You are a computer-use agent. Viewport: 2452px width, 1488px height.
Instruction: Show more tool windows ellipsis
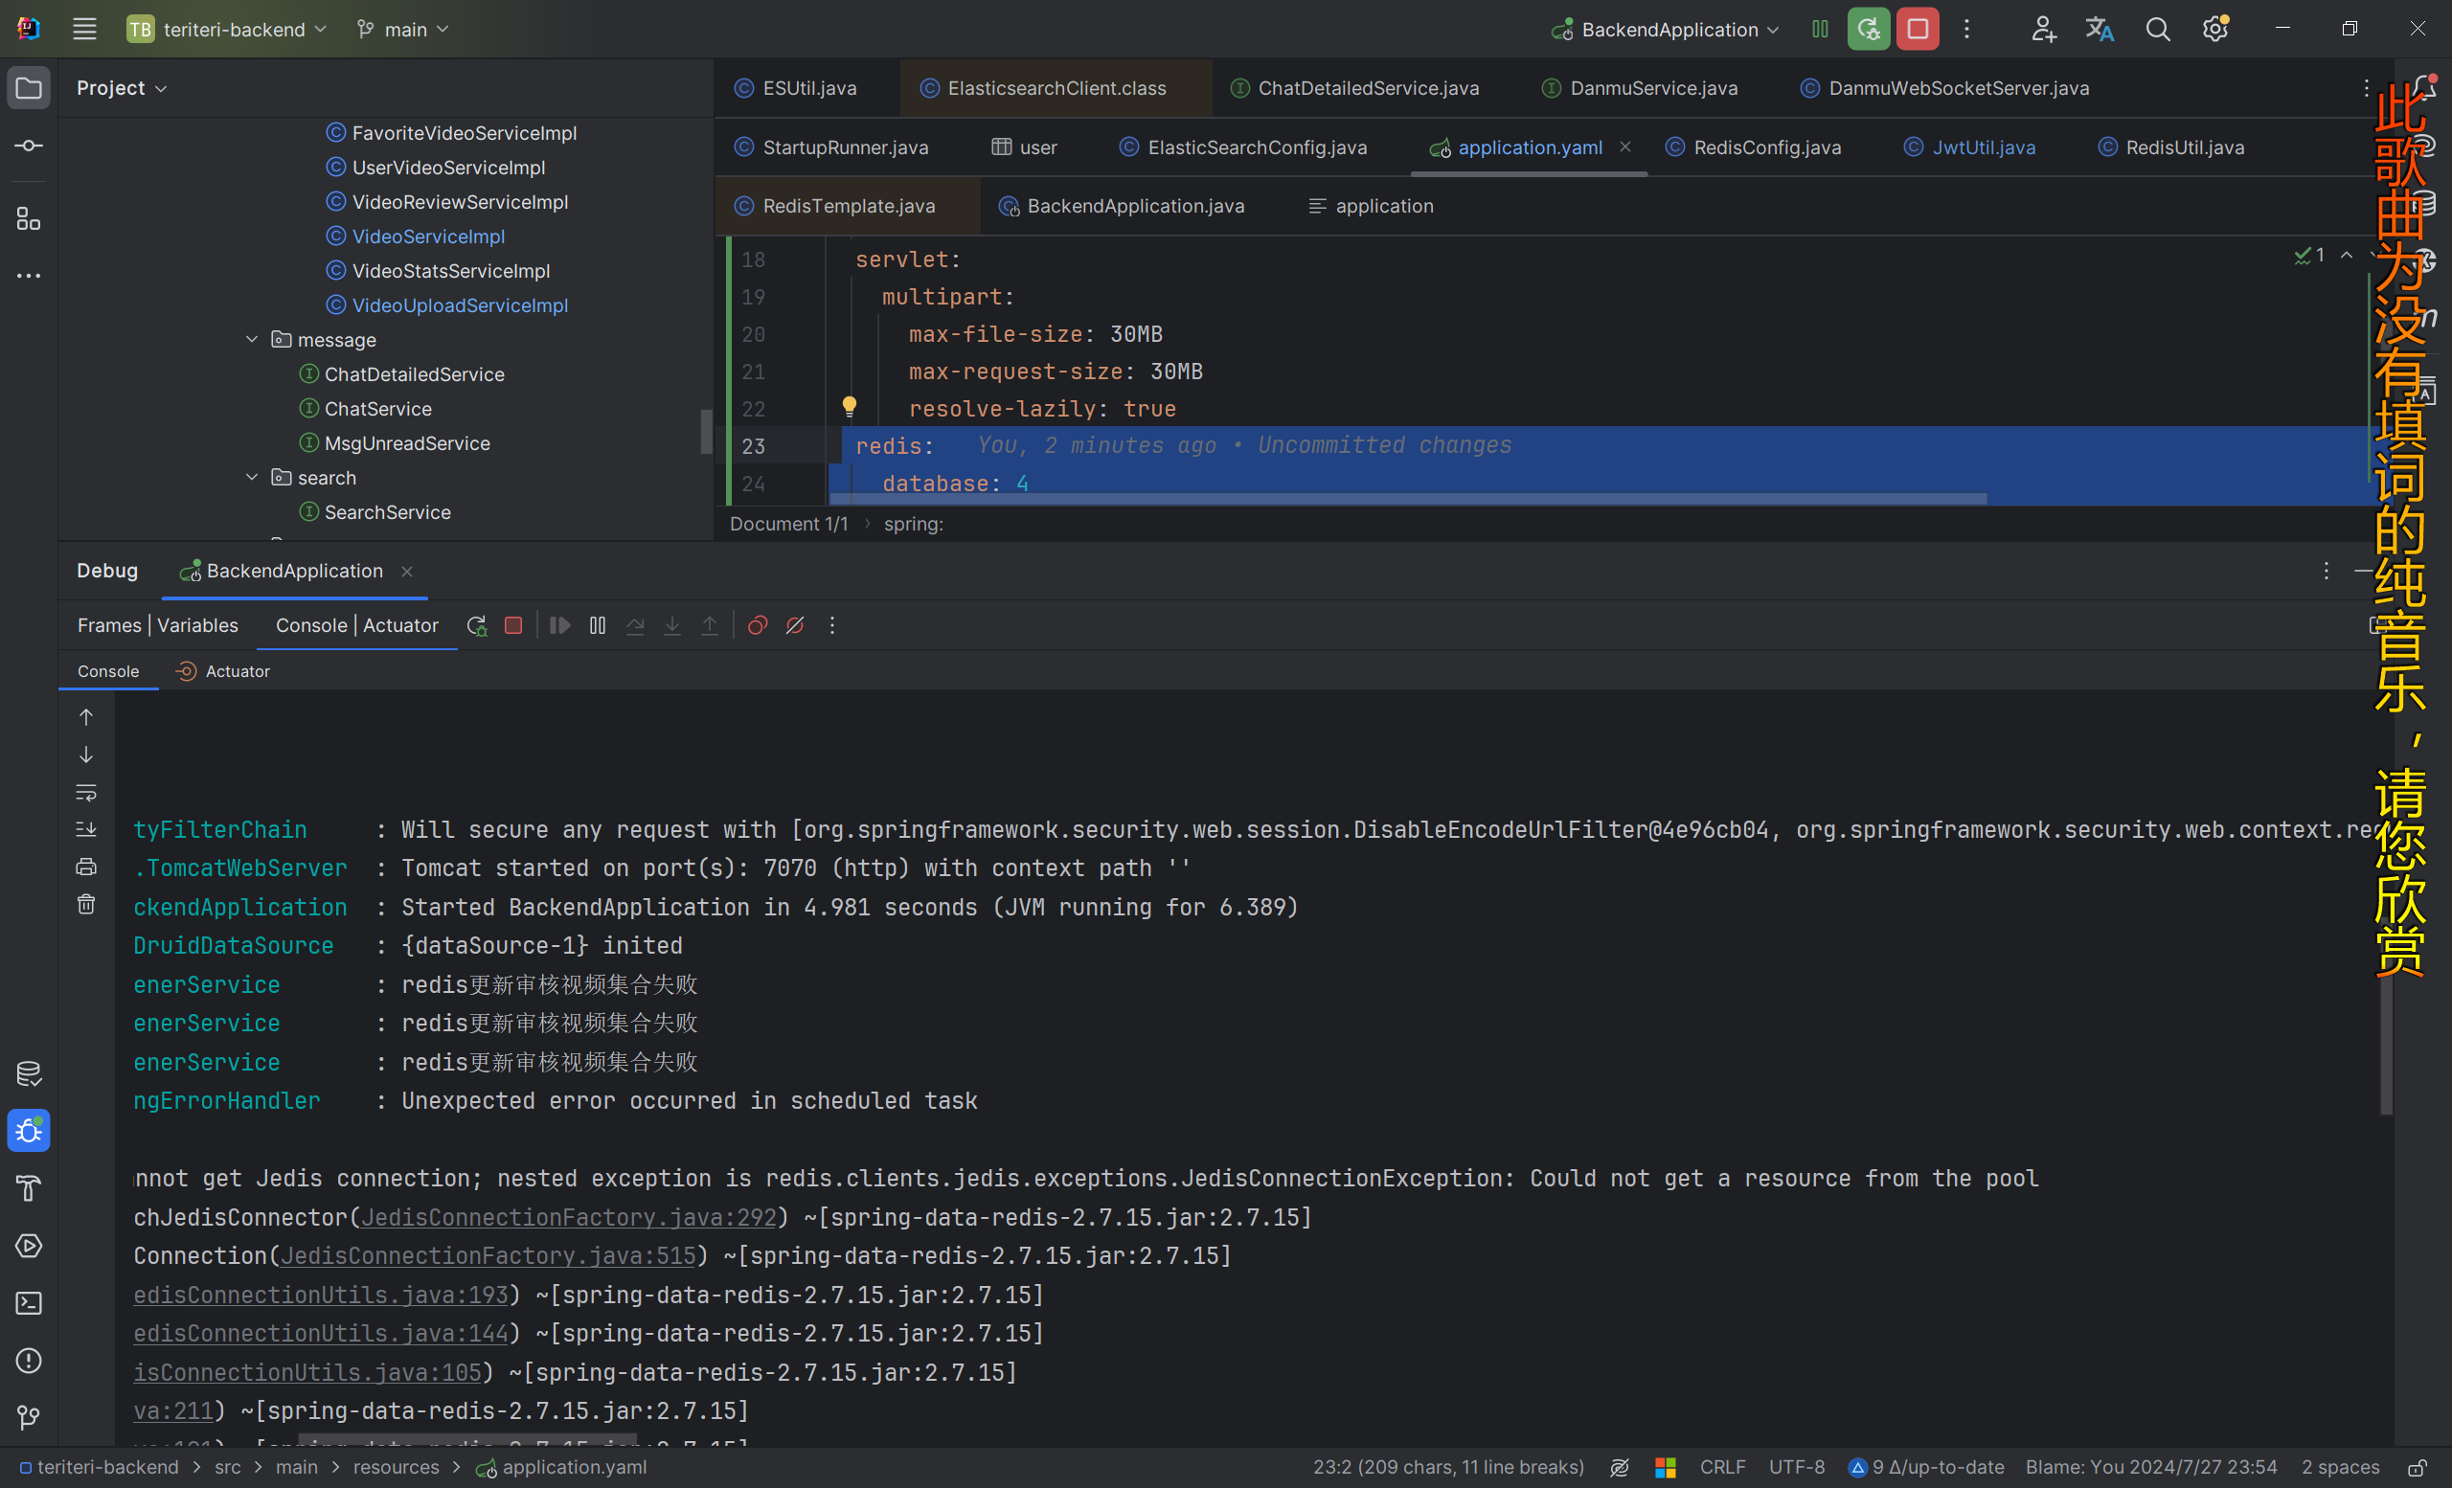click(29, 276)
